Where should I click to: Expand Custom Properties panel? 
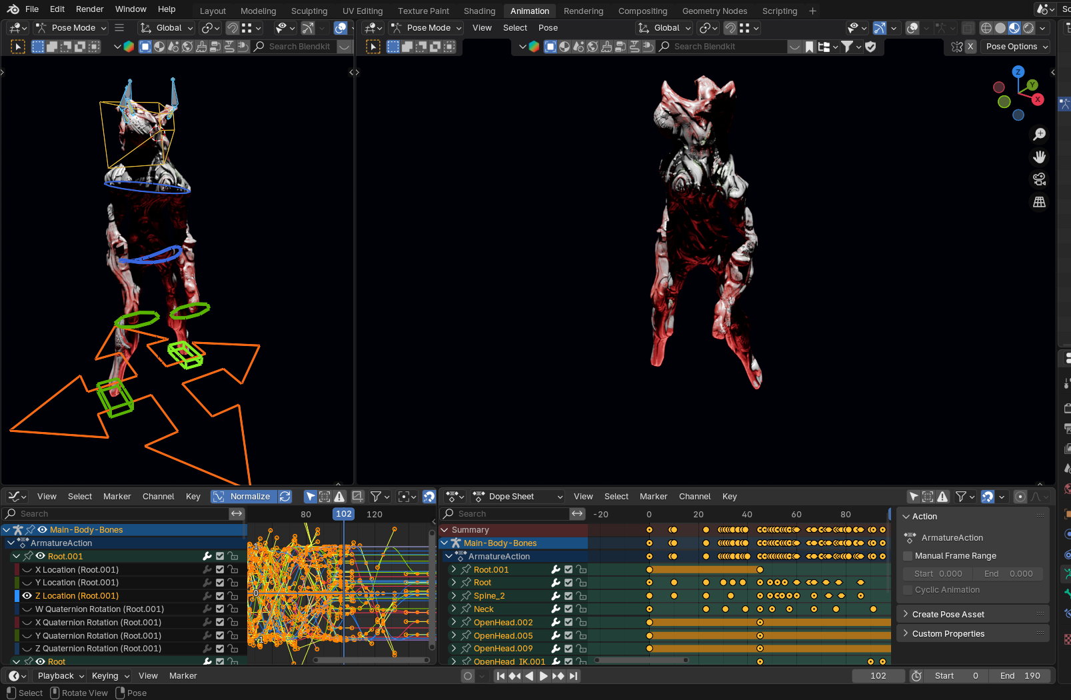pos(973,634)
